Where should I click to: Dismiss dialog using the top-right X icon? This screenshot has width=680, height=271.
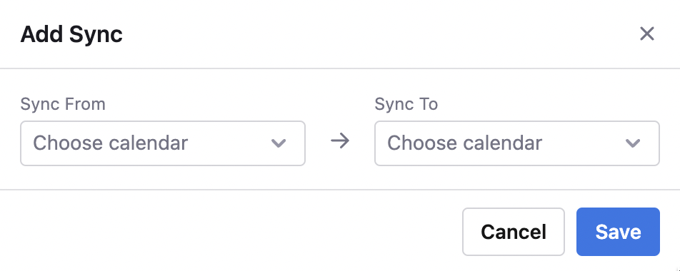tap(646, 34)
